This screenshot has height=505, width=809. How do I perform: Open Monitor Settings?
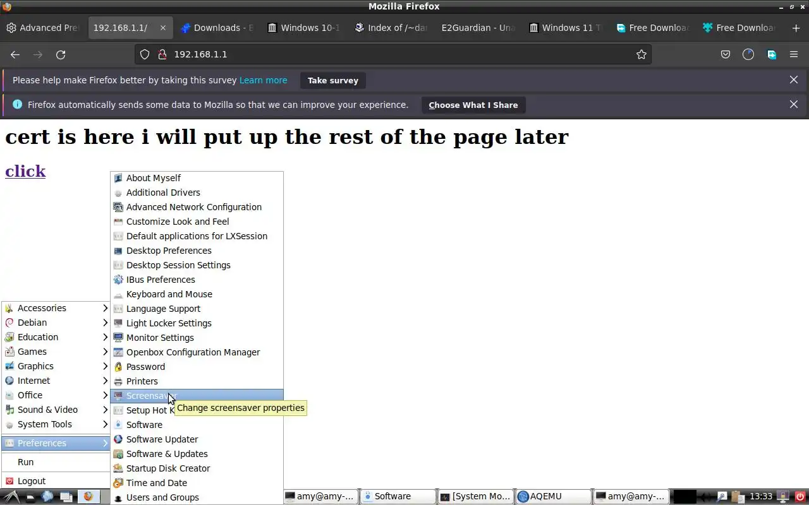point(197,338)
